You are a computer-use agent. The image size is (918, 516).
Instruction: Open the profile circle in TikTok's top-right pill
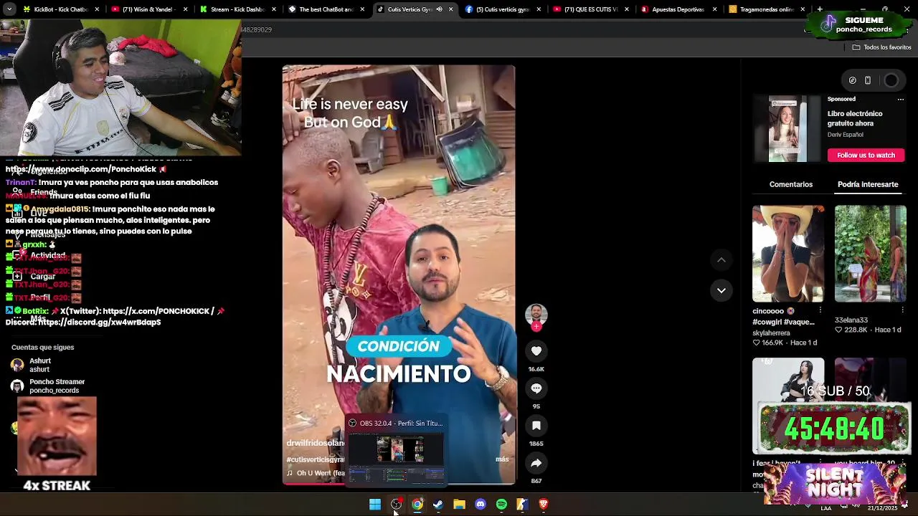coord(891,80)
